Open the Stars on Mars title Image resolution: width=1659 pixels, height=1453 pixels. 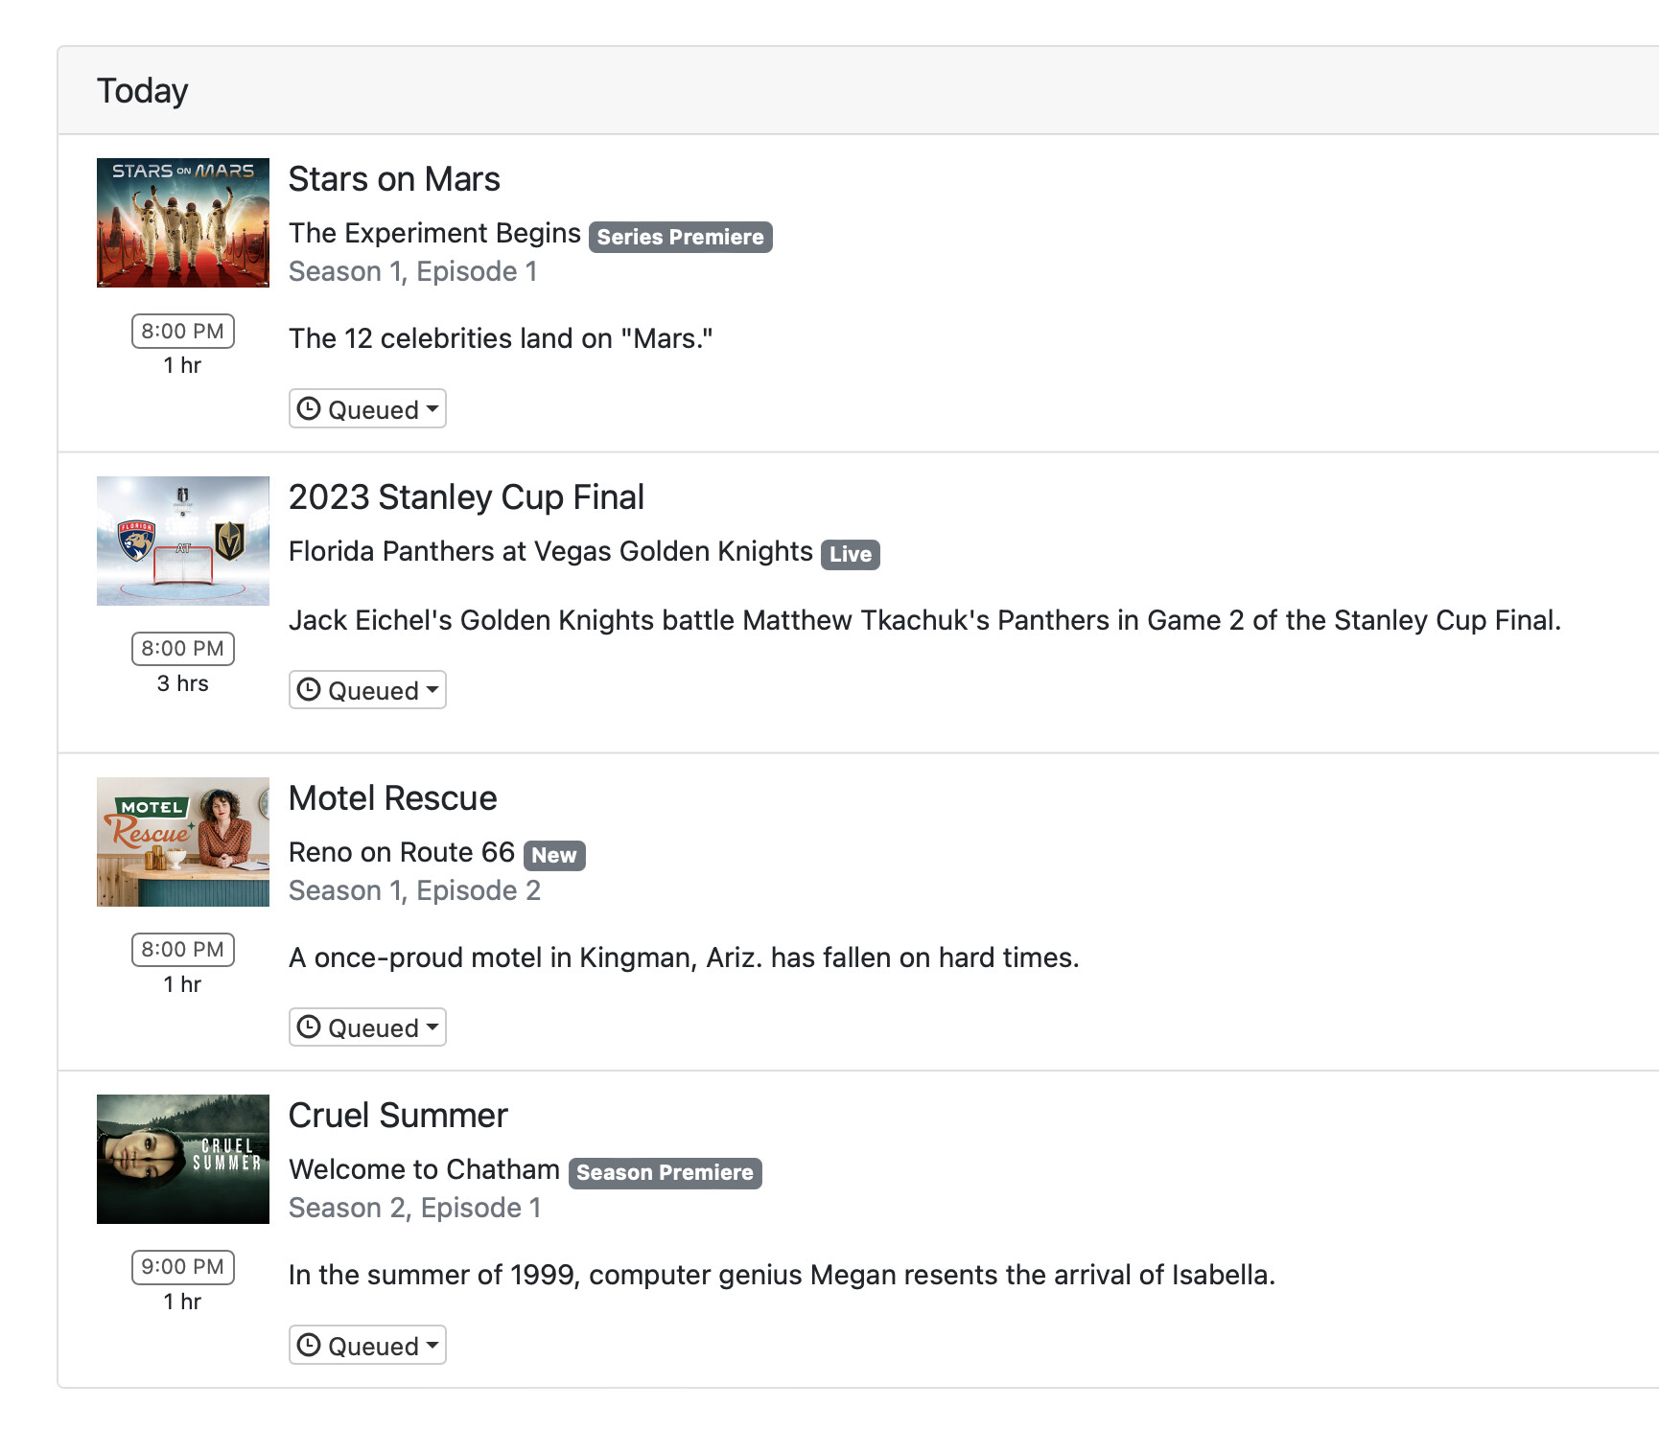(x=394, y=179)
